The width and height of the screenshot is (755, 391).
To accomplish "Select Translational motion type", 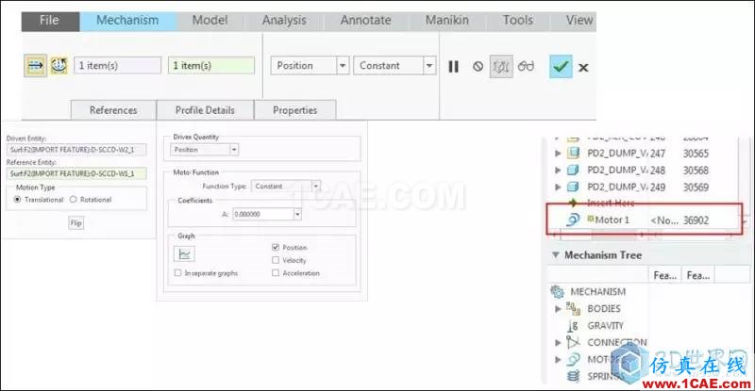I will [18, 199].
